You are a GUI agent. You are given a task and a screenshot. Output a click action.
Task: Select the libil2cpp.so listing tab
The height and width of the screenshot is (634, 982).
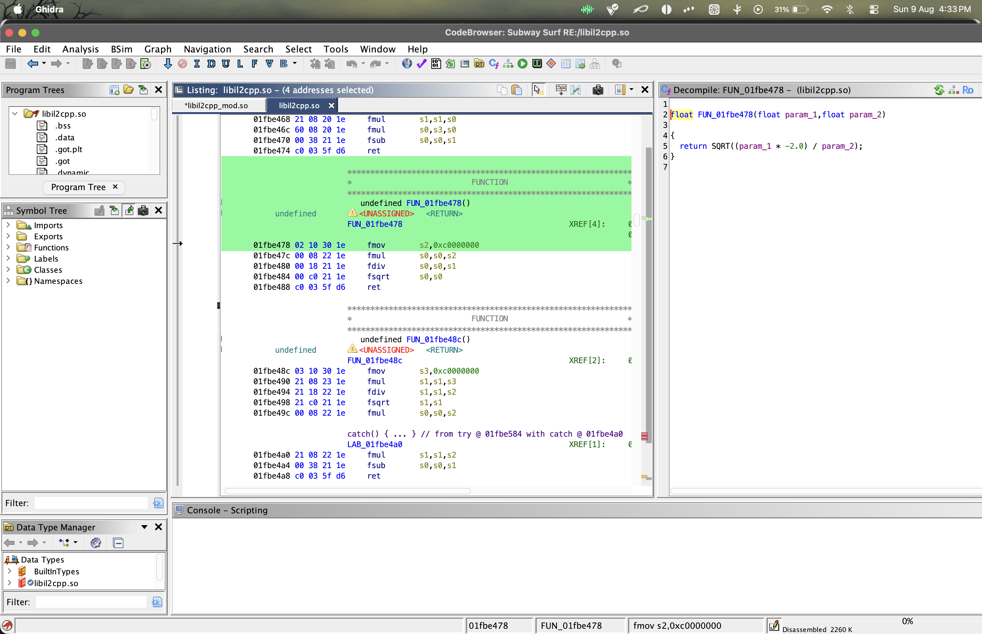299,105
